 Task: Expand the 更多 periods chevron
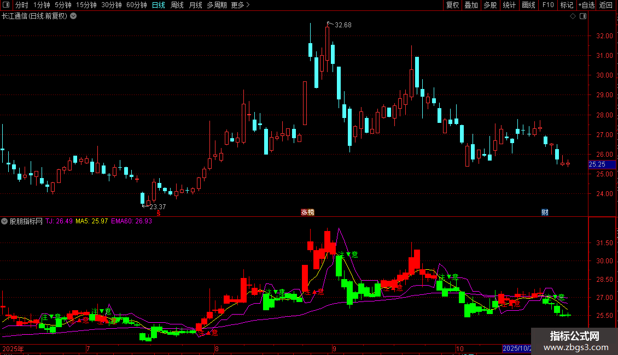pos(248,5)
